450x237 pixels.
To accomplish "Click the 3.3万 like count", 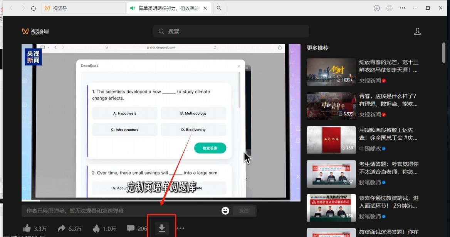I will click(x=40, y=229).
